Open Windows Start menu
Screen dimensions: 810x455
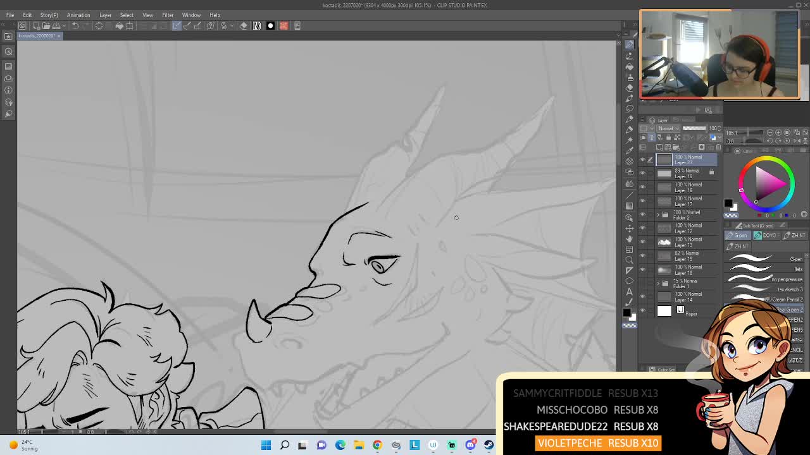(x=266, y=445)
